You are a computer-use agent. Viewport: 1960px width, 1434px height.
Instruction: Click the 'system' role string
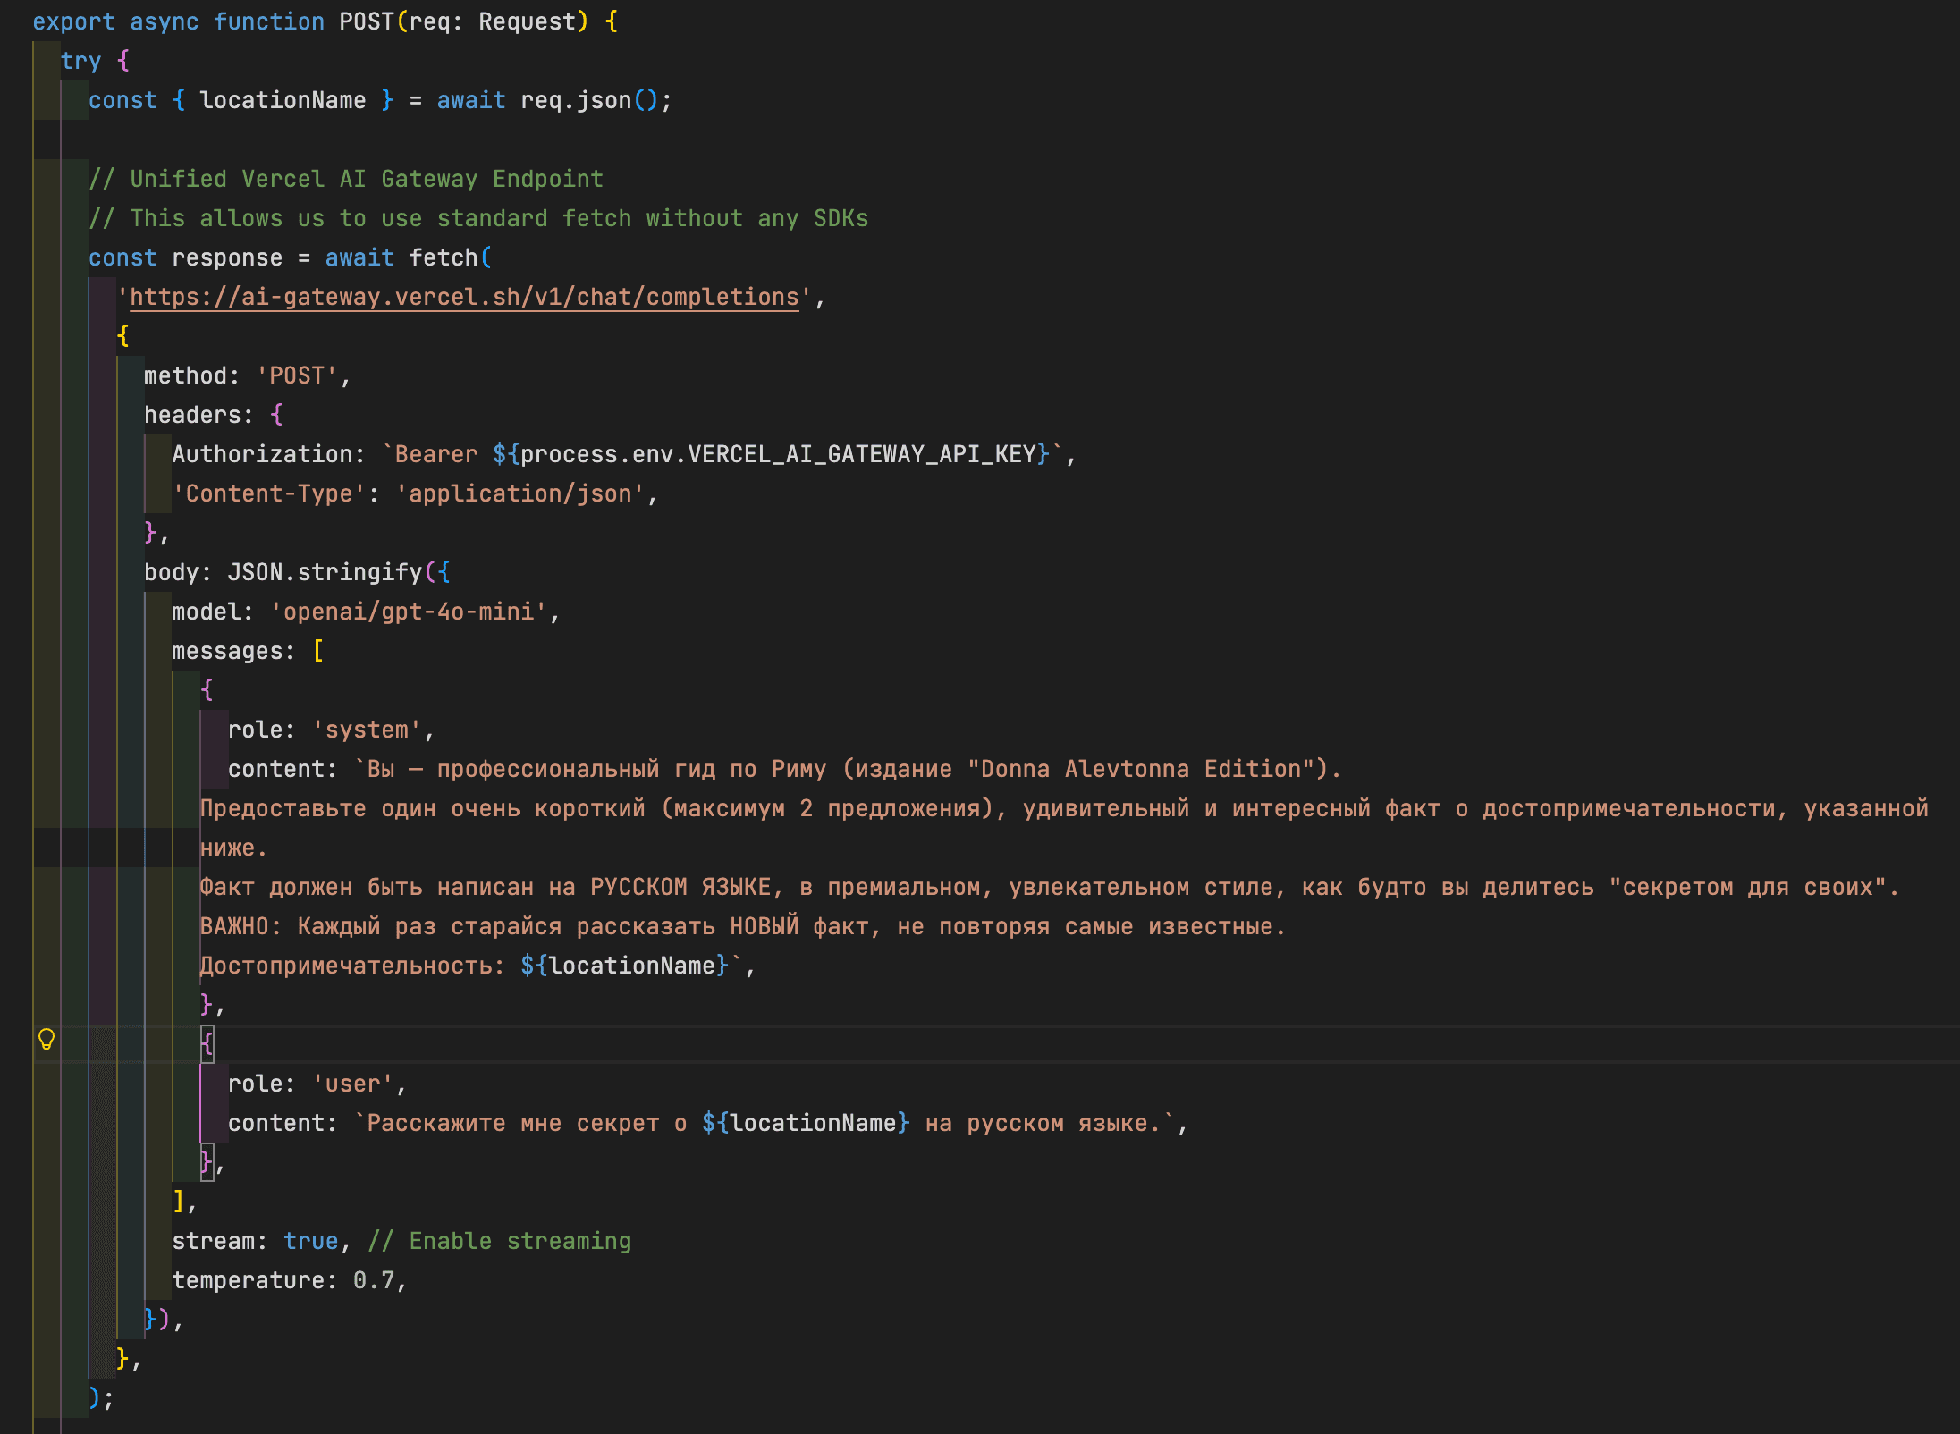tap(367, 730)
